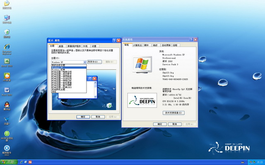Launch the Excel 2003 desktop shortcut
This screenshot has width=265, height=165.
[x=7, y=62]
